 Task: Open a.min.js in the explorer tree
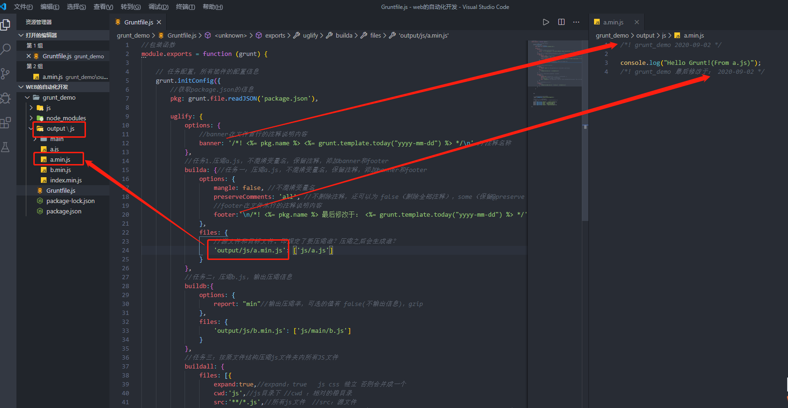(x=63, y=159)
